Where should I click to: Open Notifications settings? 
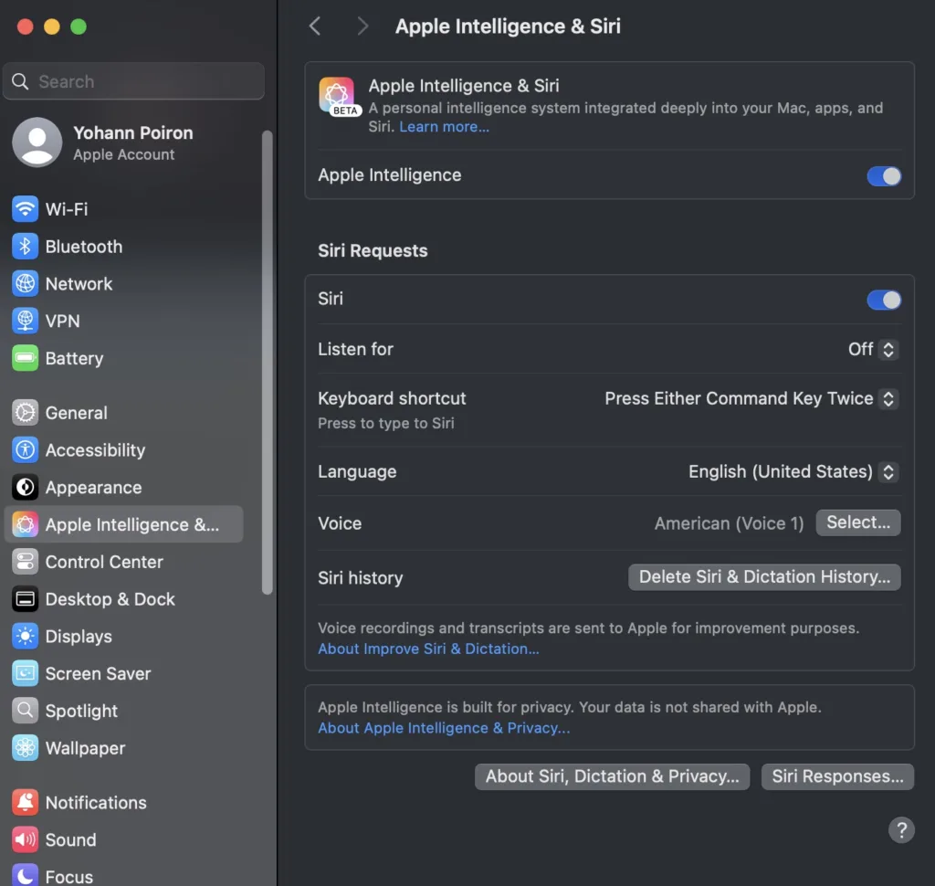[x=123, y=803]
